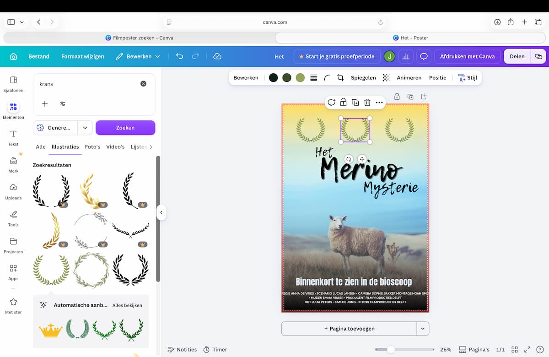Screen dimensions: 549x357
Task: Open Bewerken dropdown in top bar
Action: pyautogui.click(x=138, y=56)
